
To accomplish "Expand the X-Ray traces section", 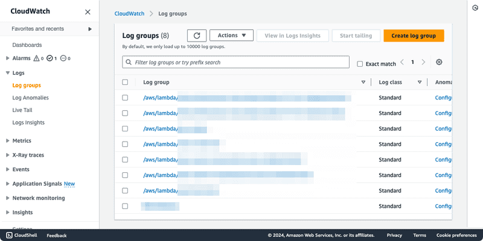I will pos(8,155).
